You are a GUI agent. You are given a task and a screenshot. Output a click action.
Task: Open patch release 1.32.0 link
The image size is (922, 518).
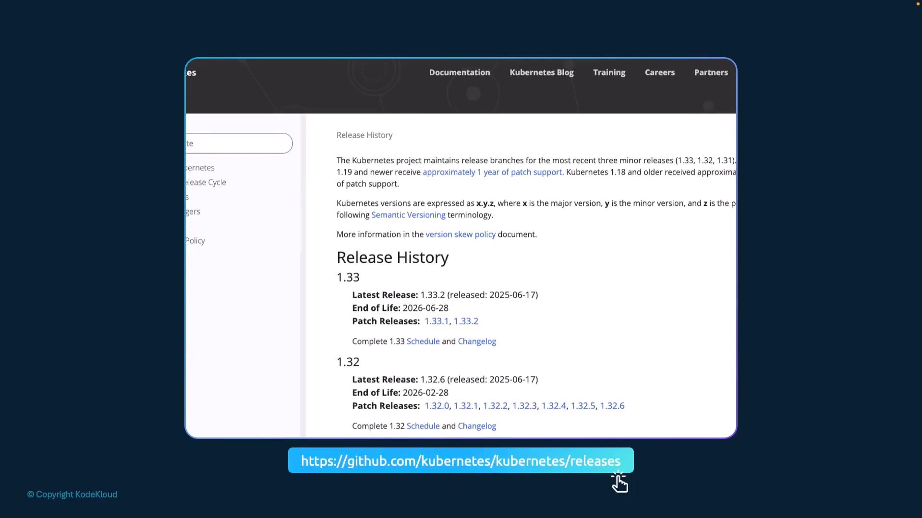coord(437,406)
